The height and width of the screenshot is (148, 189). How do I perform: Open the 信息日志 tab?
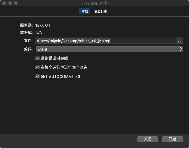click(x=100, y=11)
